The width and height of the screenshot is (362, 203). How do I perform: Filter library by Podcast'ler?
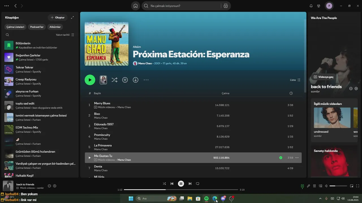pyautogui.click(x=37, y=27)
